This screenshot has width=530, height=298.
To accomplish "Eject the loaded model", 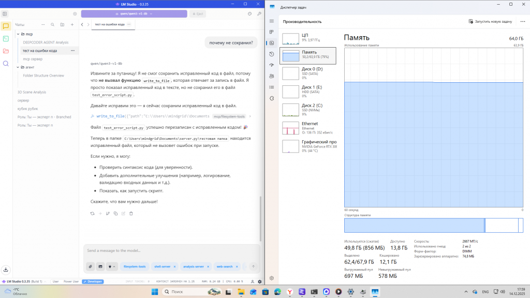I will coord(197,14).
